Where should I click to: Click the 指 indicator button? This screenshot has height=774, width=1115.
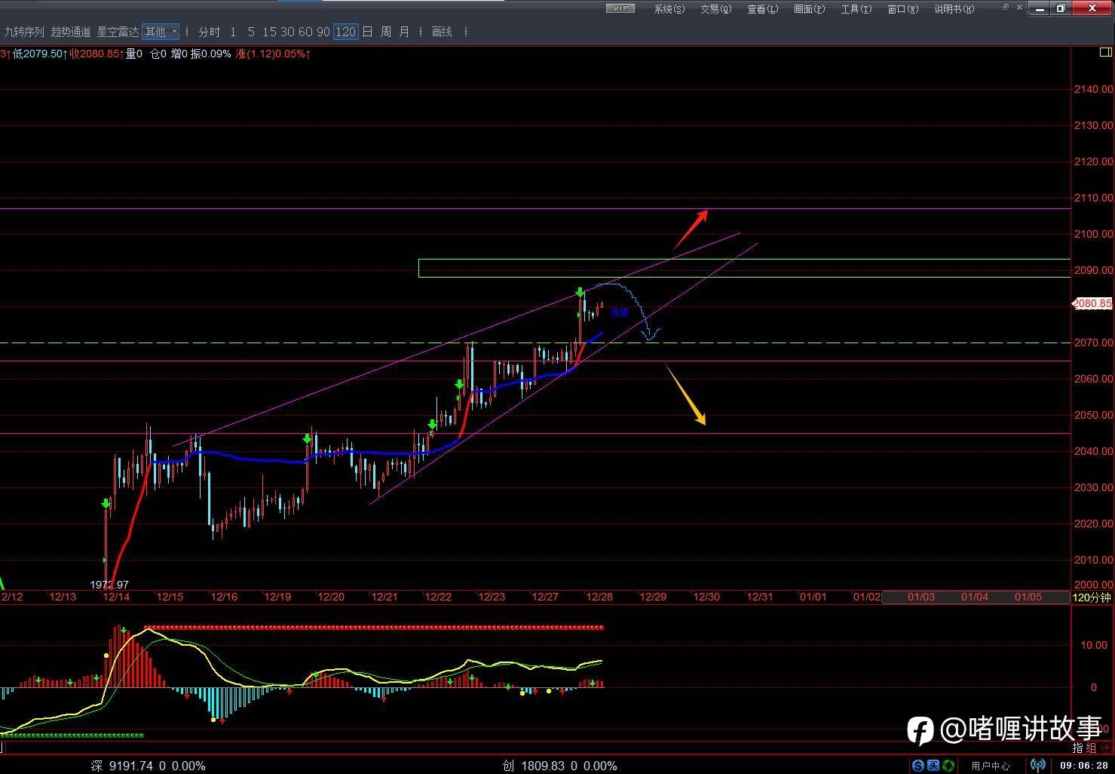click(1078, 748)
